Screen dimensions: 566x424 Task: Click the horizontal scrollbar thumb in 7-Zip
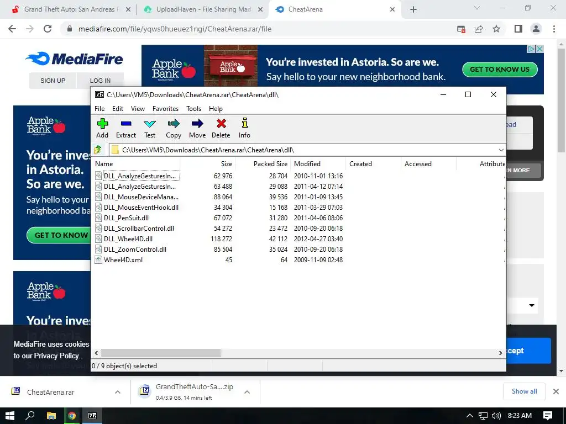161,353
